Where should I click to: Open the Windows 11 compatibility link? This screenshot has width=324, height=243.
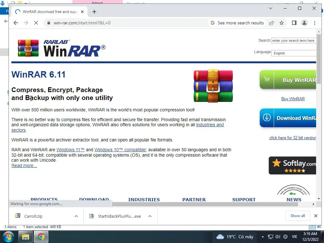(71, 150)
